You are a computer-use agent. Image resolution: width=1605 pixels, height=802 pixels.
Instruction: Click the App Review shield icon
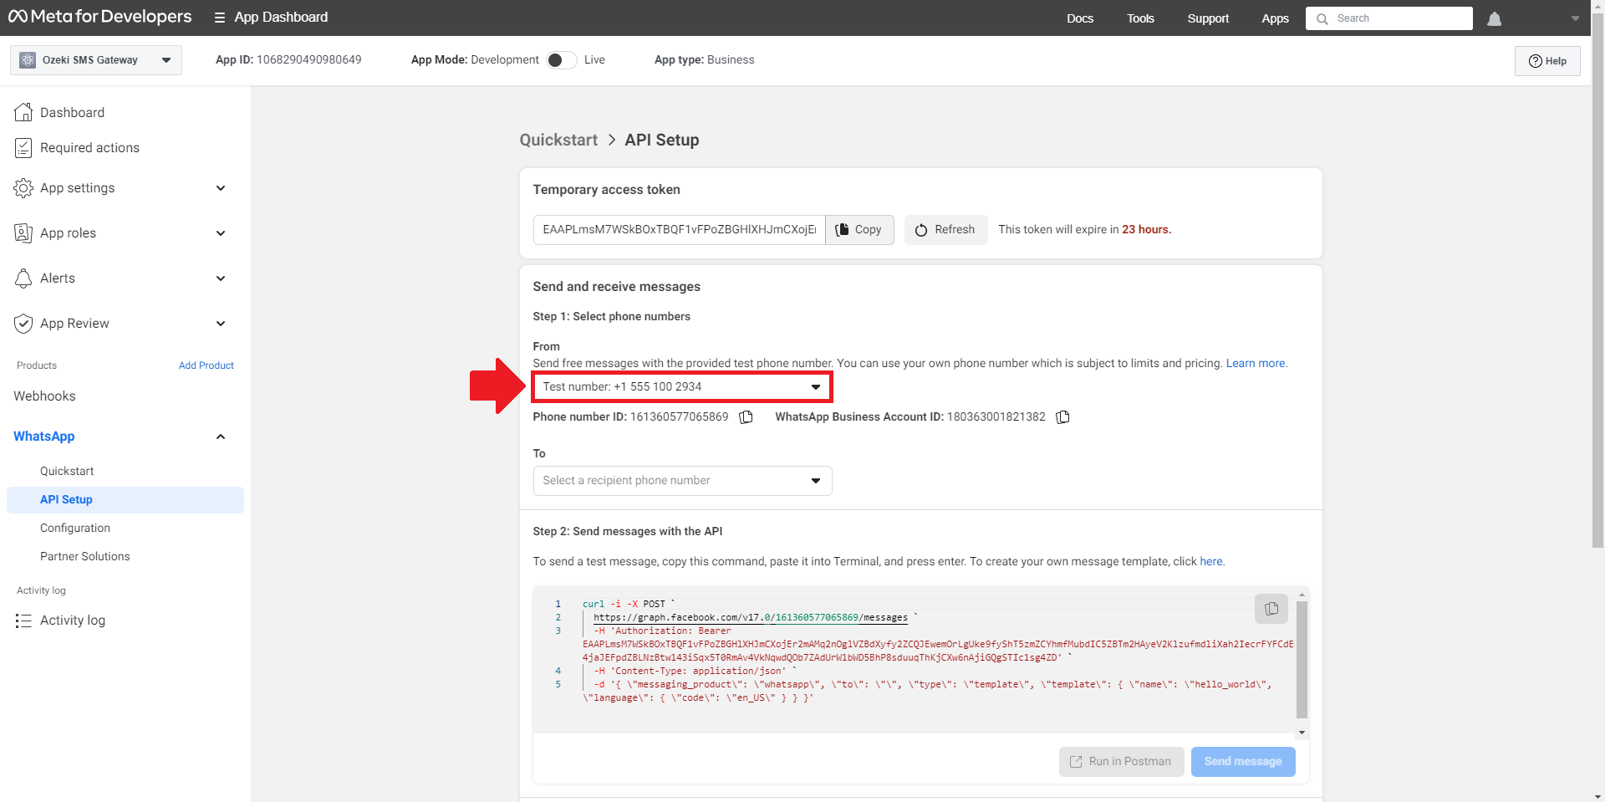tap(23, 324)
